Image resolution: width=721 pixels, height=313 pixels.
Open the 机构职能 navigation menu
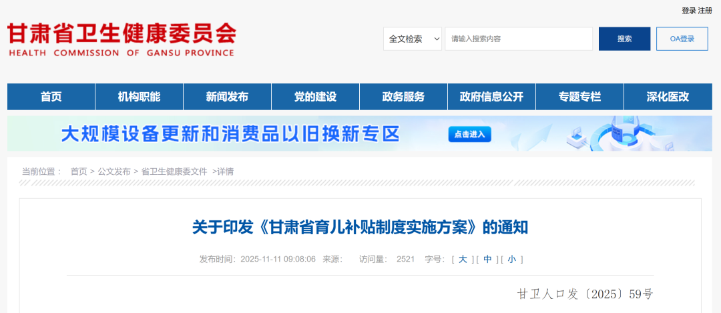[x=139, y=97]
